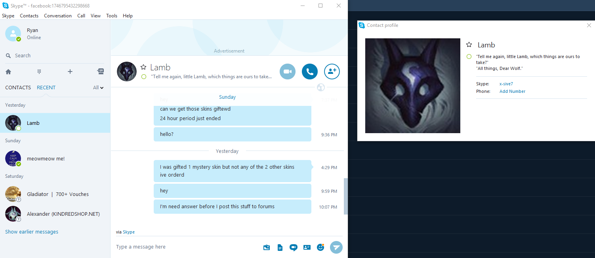
Task: Click Lamb's online status circle in Contact profile
Action: tap(469, 56)
